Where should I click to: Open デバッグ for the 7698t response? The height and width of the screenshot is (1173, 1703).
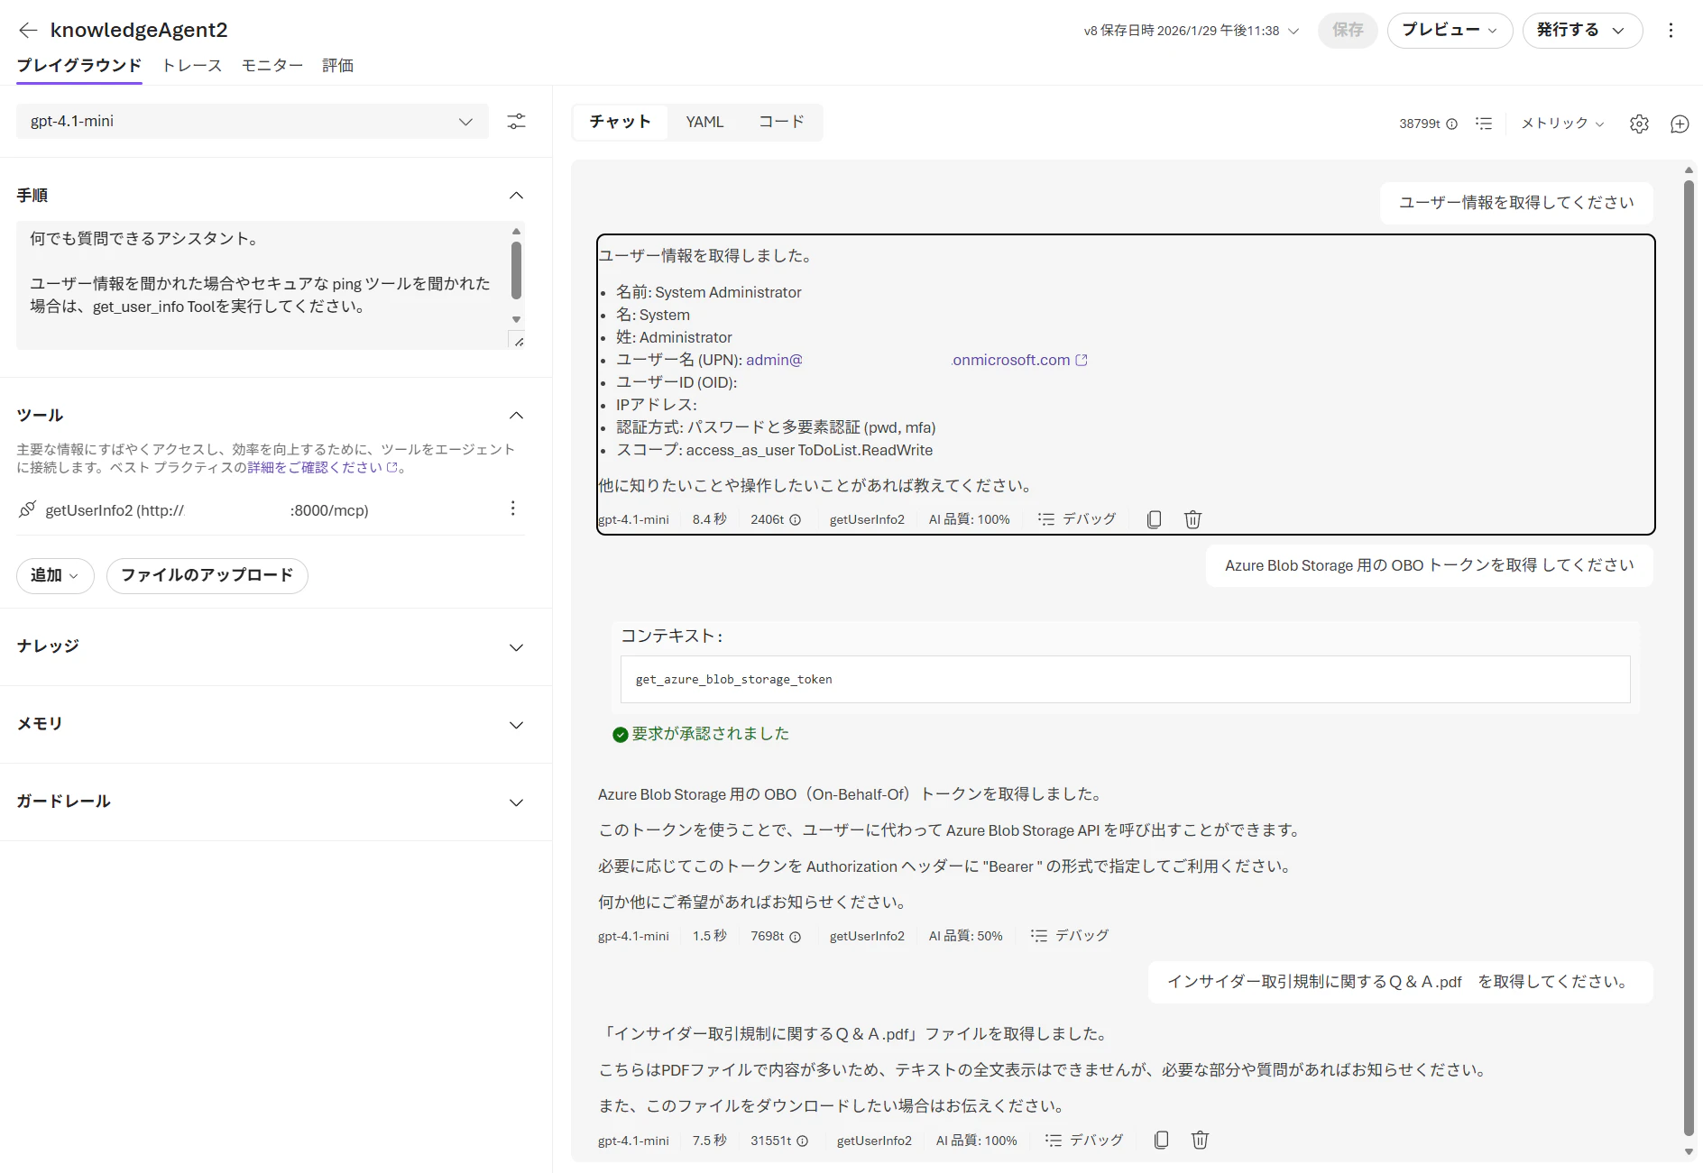[1070, 936]
